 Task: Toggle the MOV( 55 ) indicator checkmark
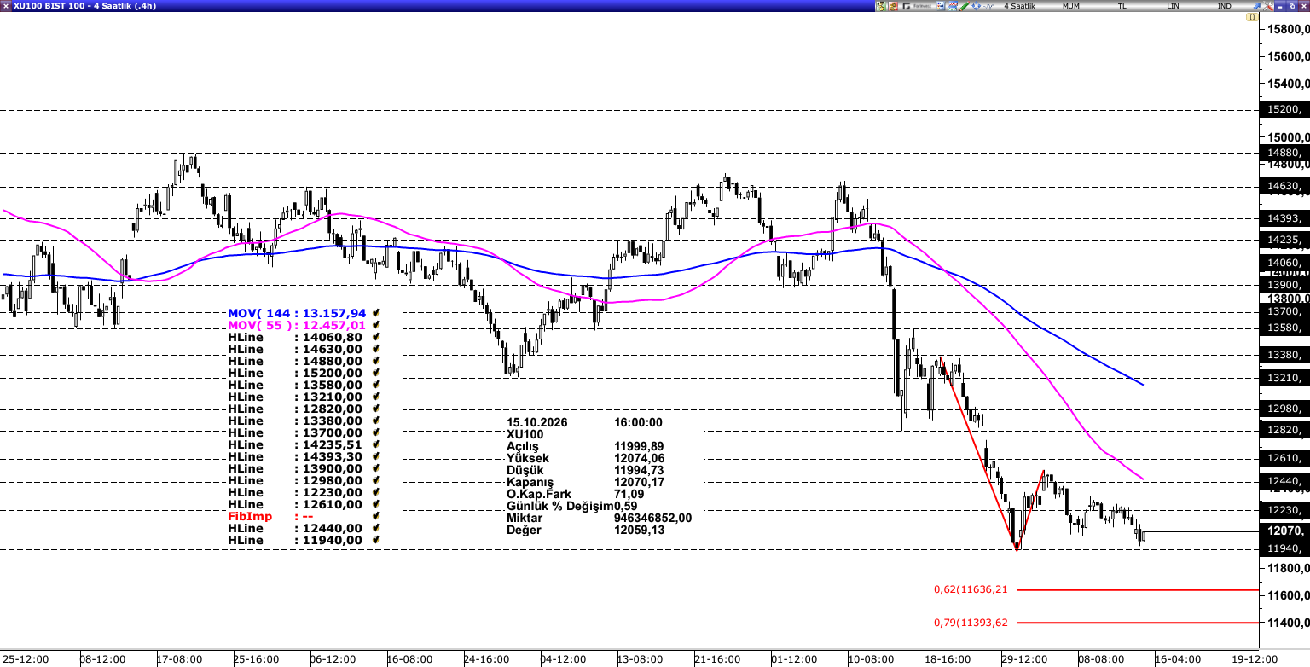coord(375,326)
